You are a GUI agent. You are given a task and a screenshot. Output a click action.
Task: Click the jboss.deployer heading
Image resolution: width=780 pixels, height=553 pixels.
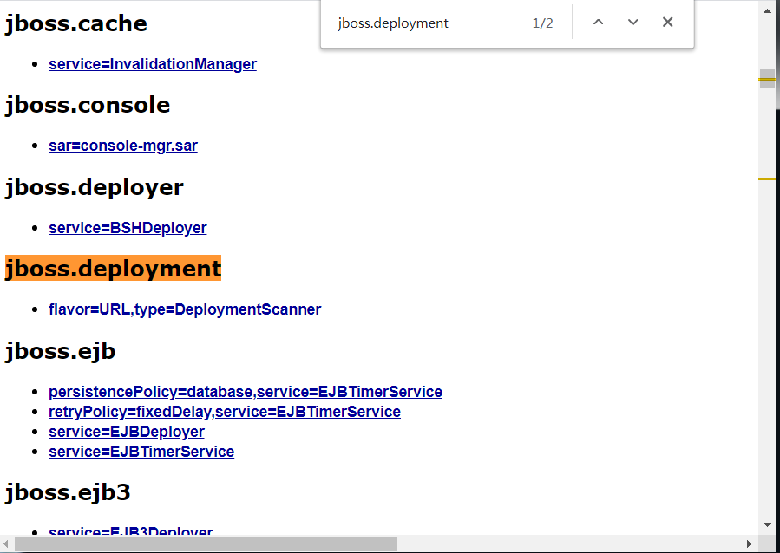point(94,188)
